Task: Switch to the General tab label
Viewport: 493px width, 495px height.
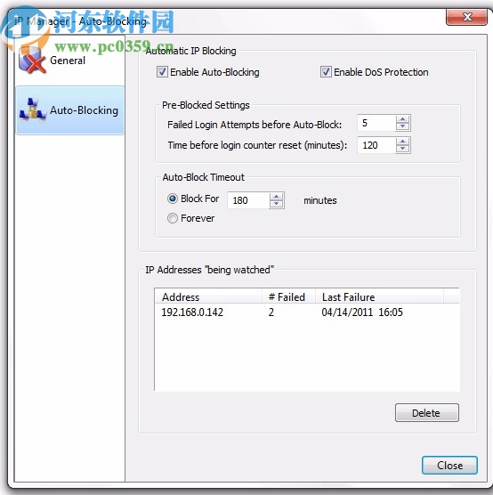Action: pos(68,61)
